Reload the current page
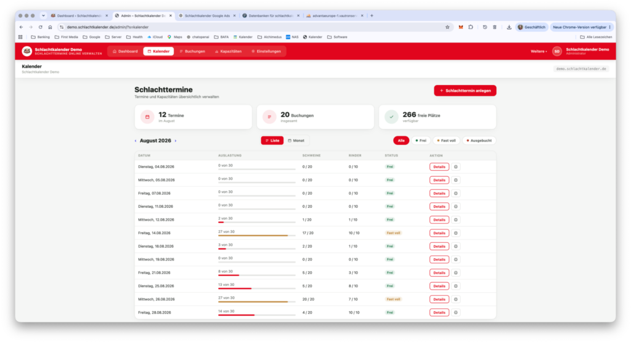Image resolution: width=631 pixels, height=342 pixels. [x=40, y=27]
